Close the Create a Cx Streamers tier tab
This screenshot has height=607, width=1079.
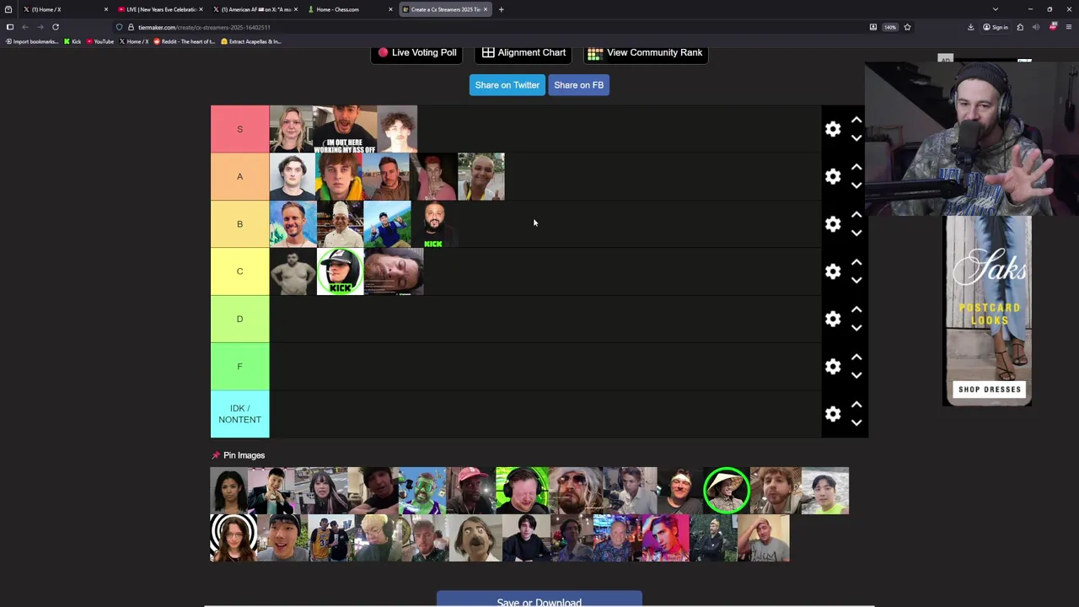486,9
